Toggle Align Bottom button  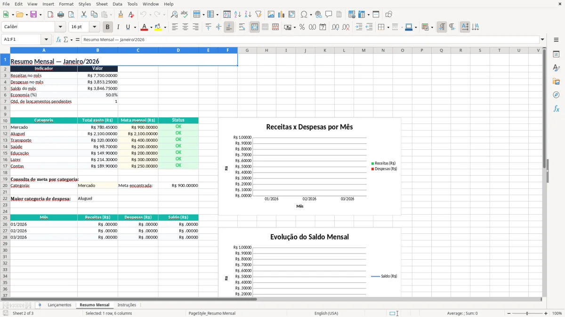[229, 27]
